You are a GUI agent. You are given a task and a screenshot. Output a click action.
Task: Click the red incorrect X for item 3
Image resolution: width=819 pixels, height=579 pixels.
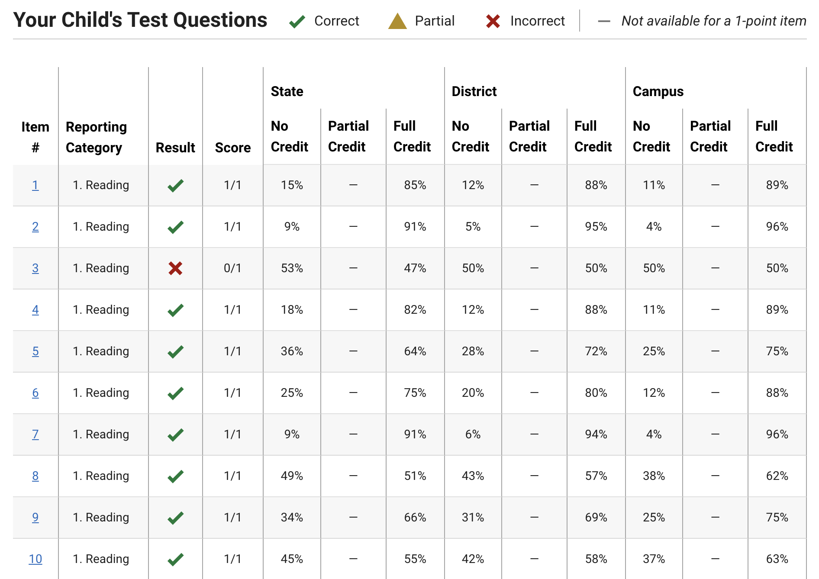[x=175, y=268]
